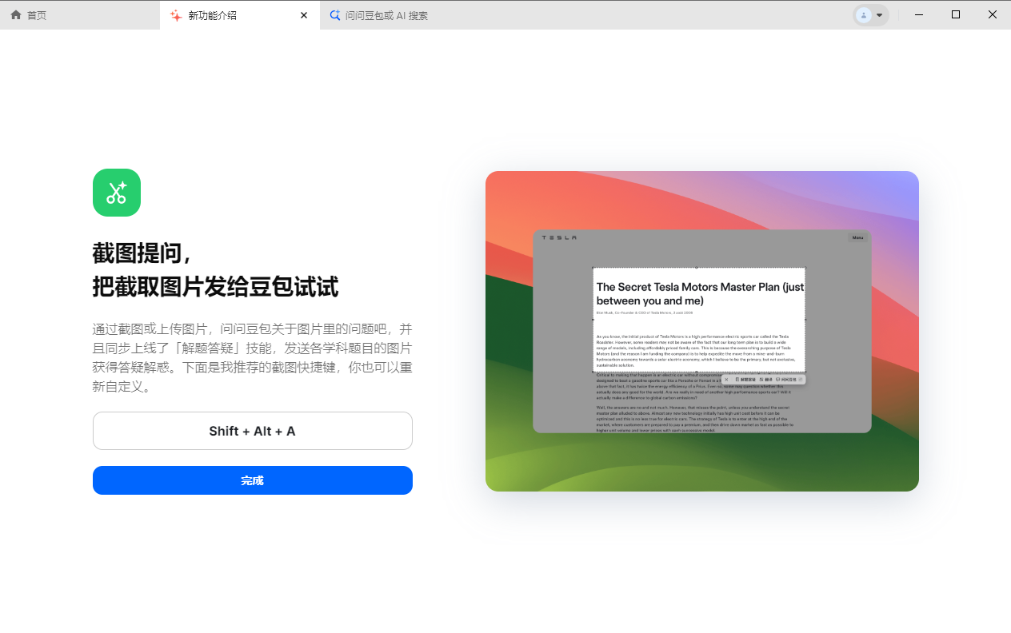The height and width of the screenshot is (633, 1011).
Task: Click the home icon on the 首页 tab
Action: (x=16, y=14)
